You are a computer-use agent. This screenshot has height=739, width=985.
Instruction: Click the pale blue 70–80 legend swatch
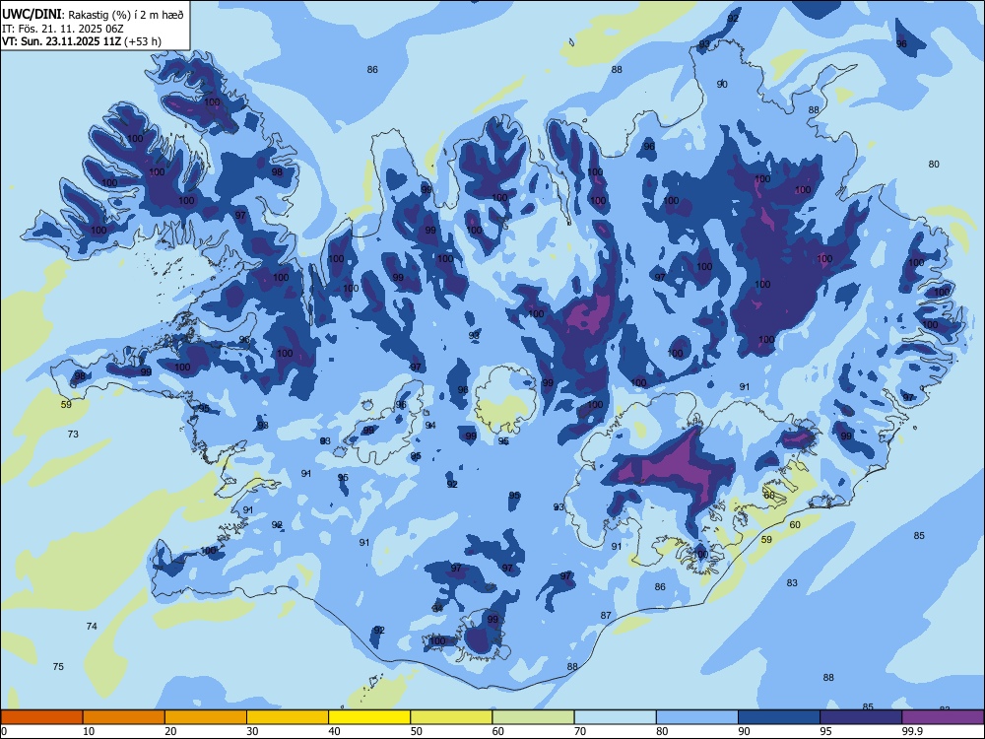(x=616, y=717)
